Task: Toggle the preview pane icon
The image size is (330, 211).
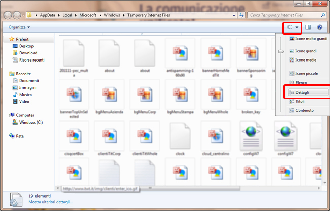Action: [x=308, y=27]
